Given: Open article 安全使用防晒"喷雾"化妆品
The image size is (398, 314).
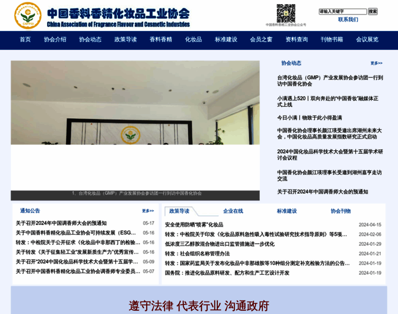Looking at the screenshot, I should pos(194,225).
